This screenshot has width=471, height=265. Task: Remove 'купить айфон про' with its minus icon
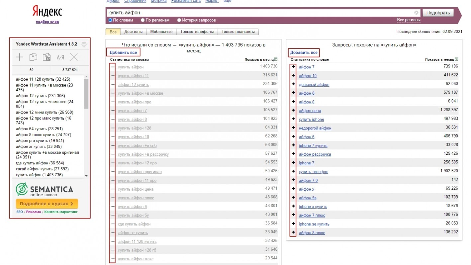point(113,102)
